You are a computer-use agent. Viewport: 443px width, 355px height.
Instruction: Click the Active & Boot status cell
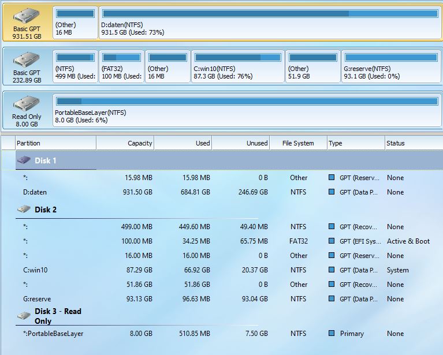click(x=408, y=241)
